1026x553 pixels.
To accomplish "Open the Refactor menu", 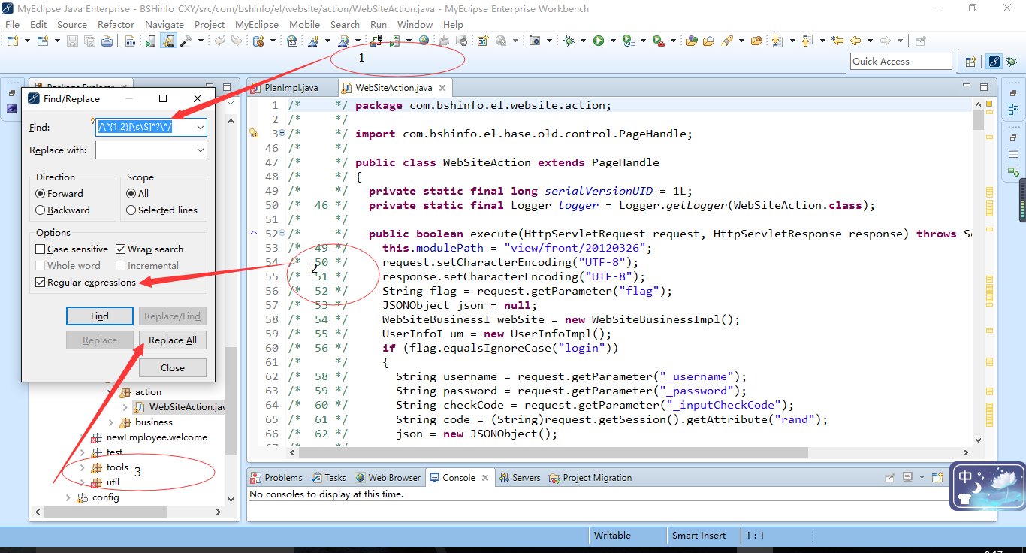I will tap(116, 24).
